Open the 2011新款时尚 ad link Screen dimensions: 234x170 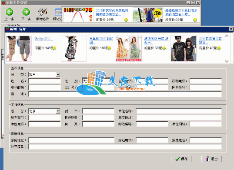[x=112, y=12]
